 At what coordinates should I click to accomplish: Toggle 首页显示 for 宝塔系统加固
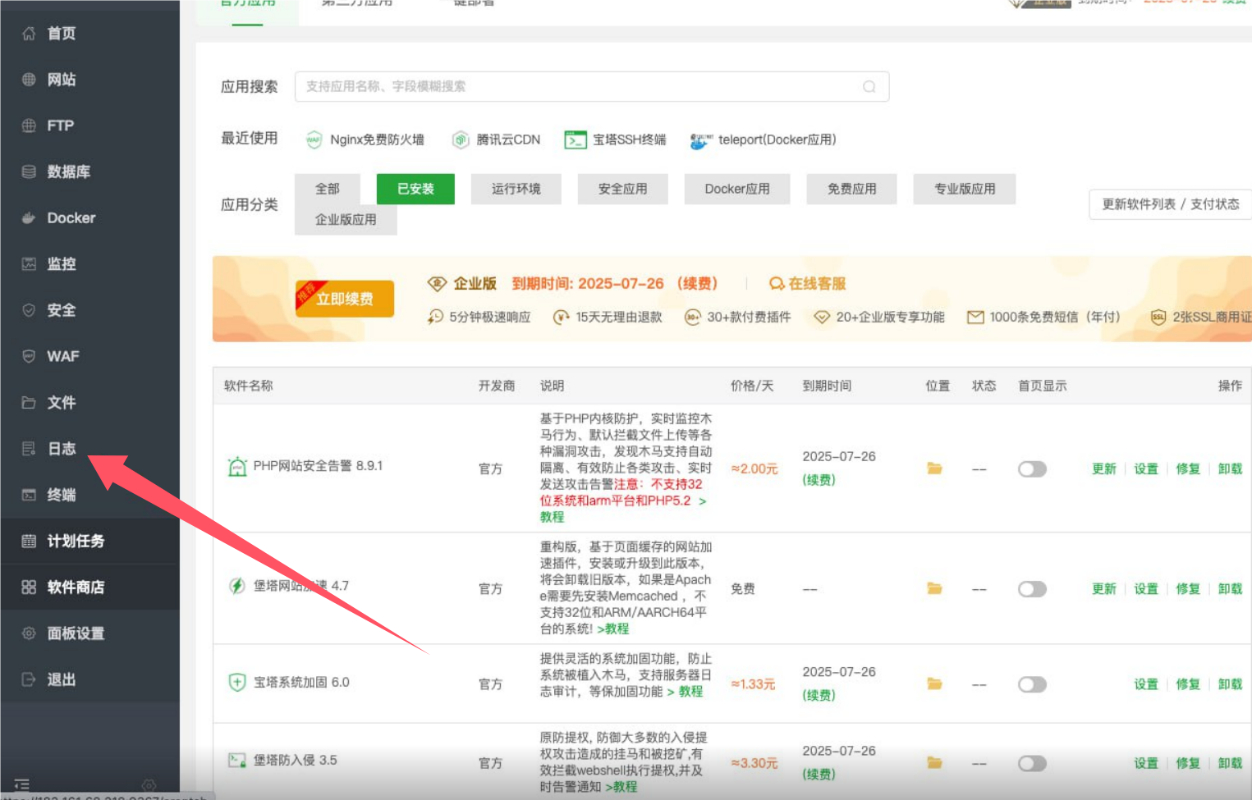coord(1032,684)
